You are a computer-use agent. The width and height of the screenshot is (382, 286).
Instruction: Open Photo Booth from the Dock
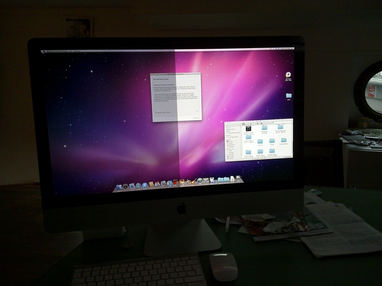(x=176, y=182)
